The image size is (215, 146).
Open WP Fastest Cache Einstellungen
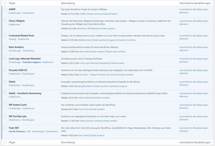(15, 109)
